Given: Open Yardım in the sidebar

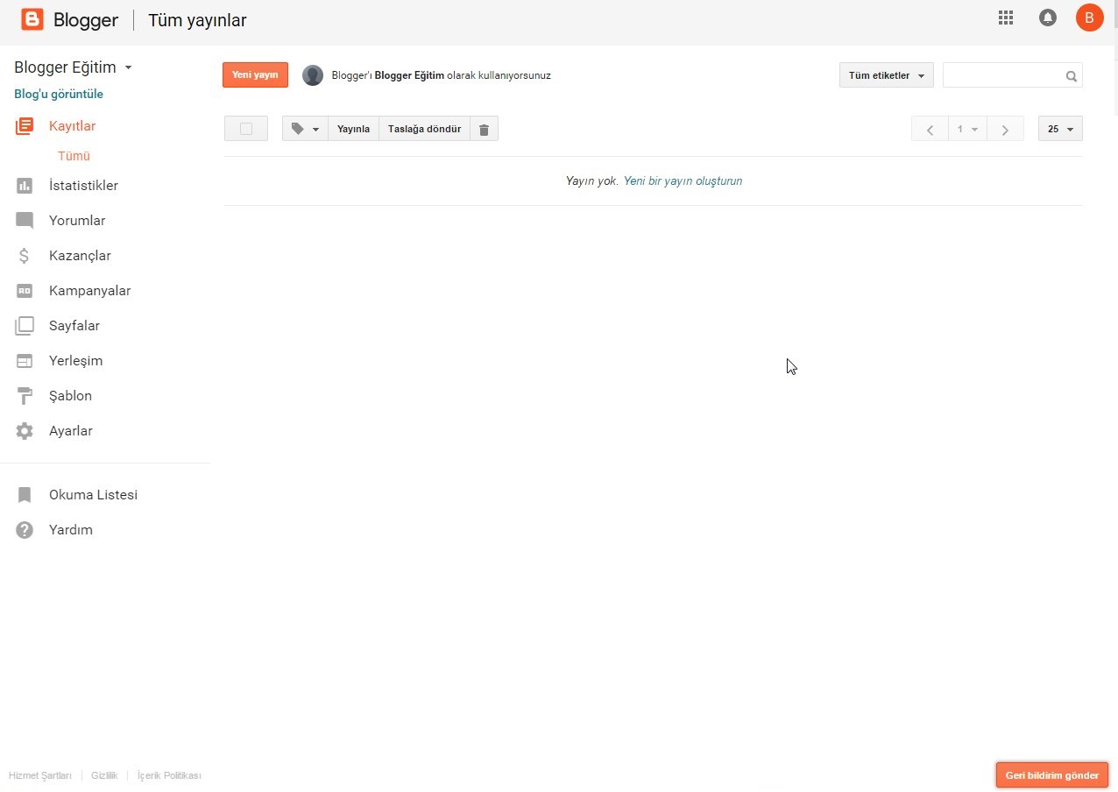Looking at the screenshot, I should tap(71, 530).
